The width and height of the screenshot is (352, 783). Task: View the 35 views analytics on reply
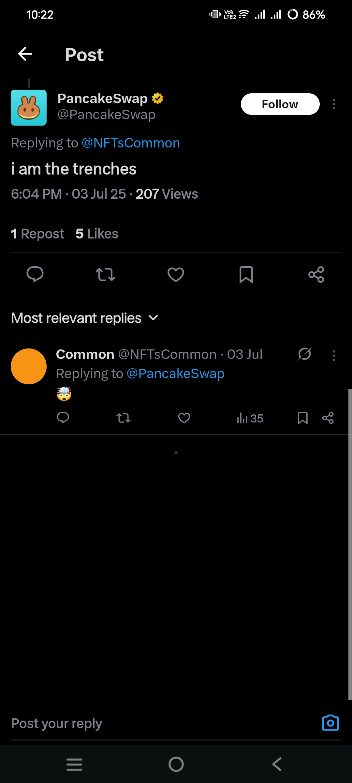250,418
